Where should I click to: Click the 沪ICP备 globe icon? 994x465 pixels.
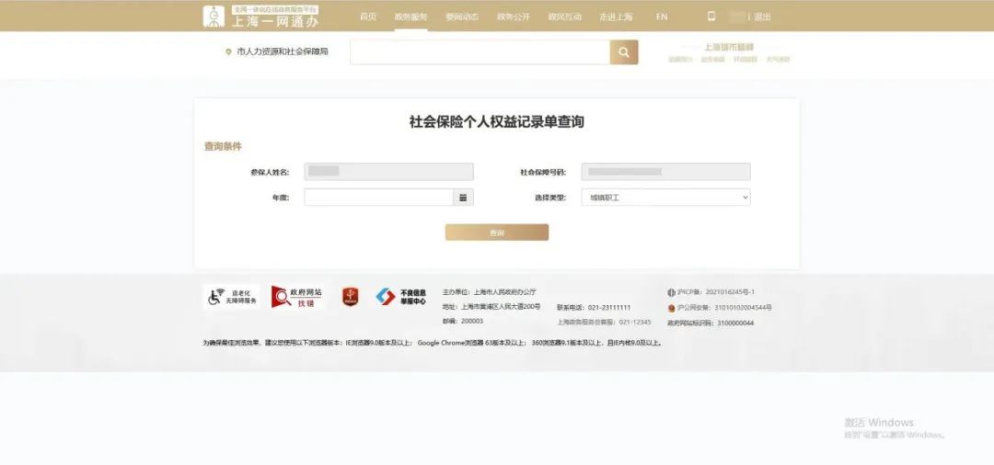tap(671, 292)
